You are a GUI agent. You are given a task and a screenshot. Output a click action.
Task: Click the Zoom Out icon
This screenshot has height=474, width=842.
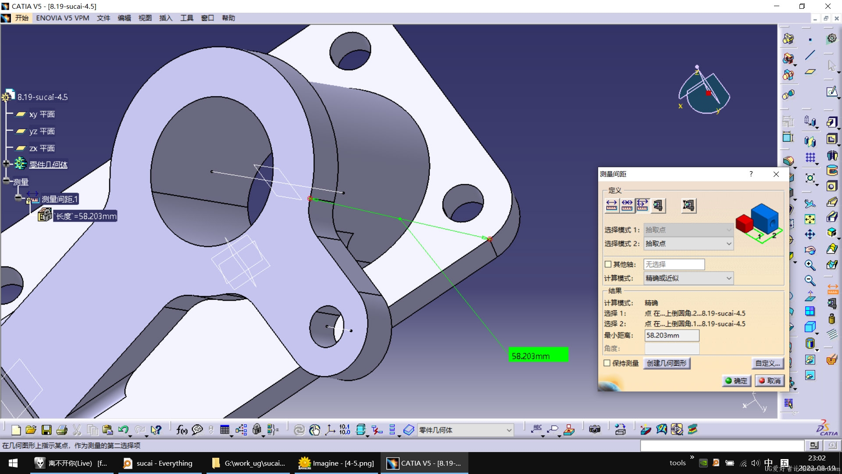tap(810, 280)
